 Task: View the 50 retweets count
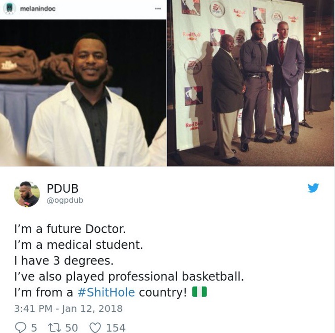click(x=71, y=327)
